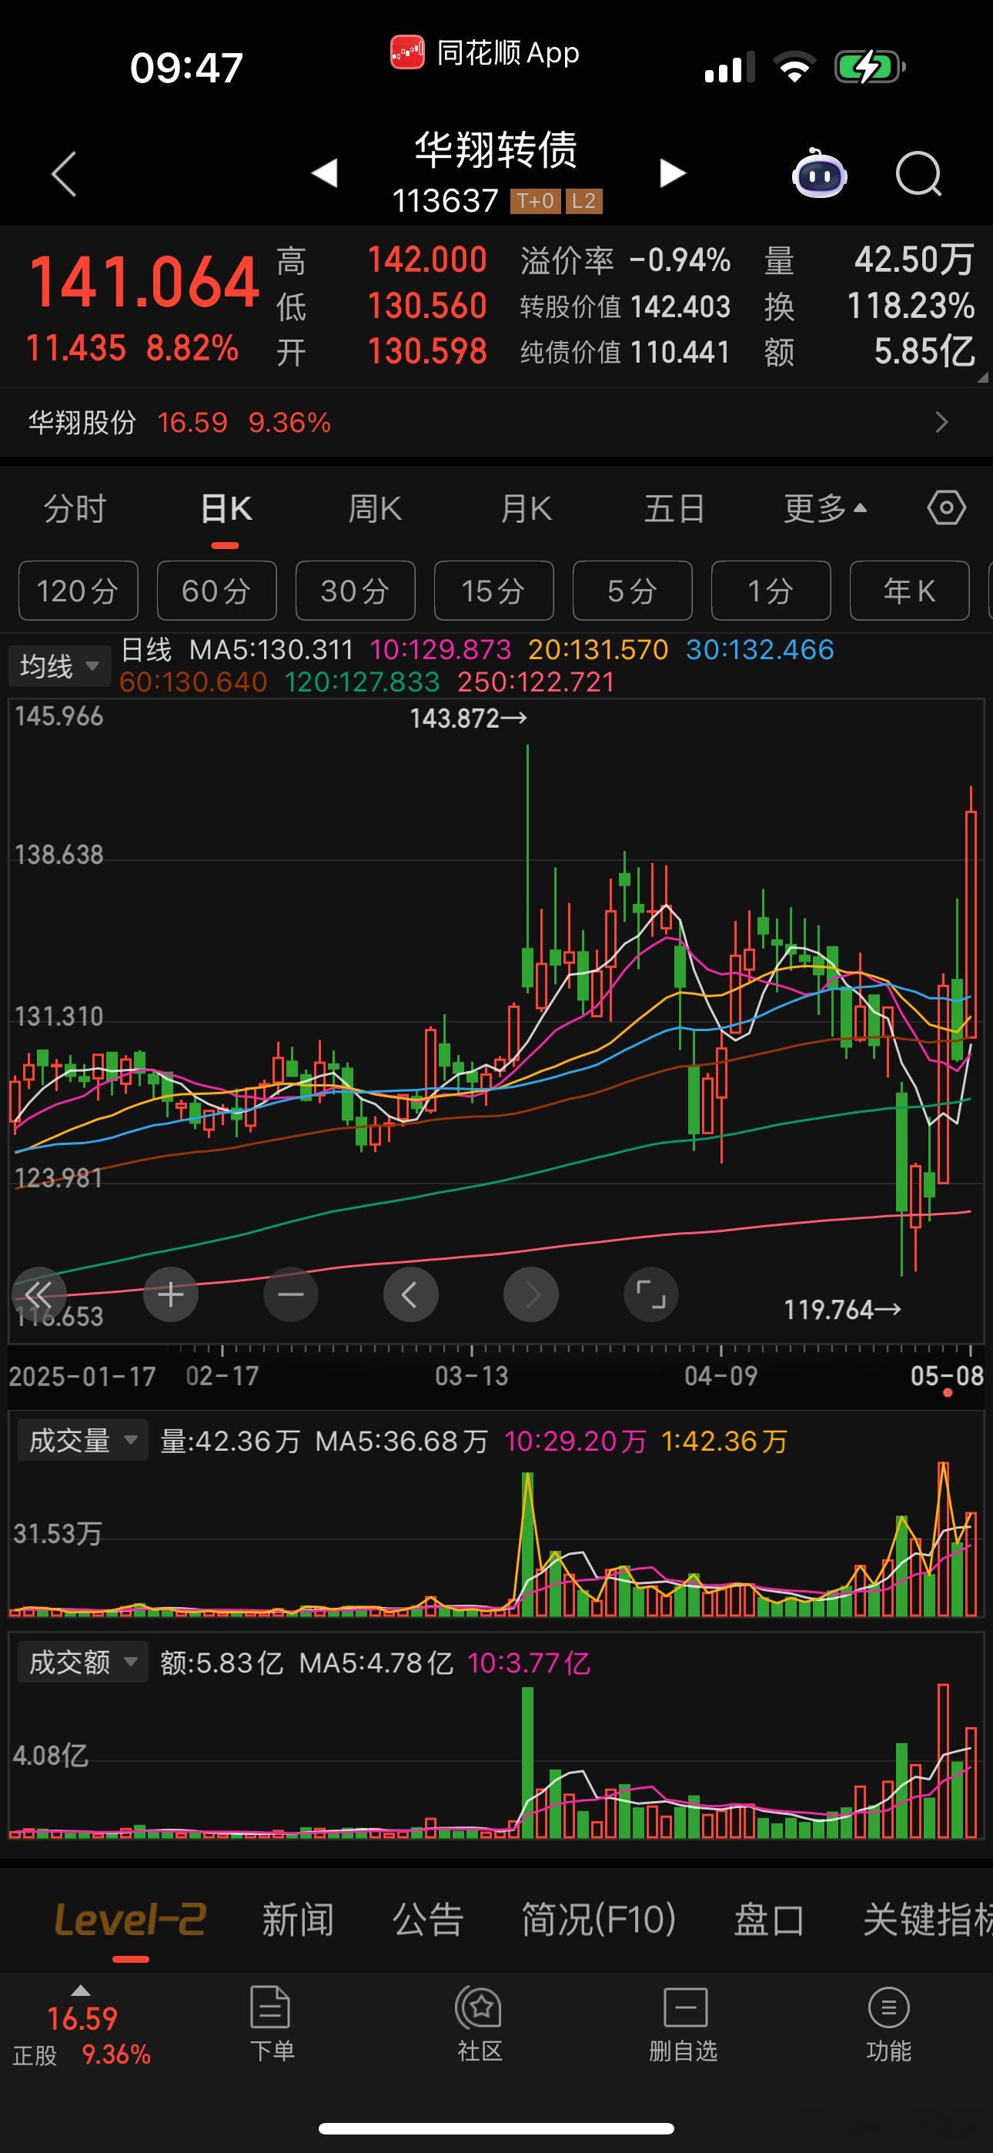The image size is (993, 2153).
Task: Switch to 五日 tab
Action: click(x=674, y=508)
